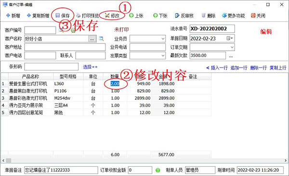Click the horizontal scrollbar right arrow
The width and height of the screenshot is (289, 176).
tap(286, 161)
